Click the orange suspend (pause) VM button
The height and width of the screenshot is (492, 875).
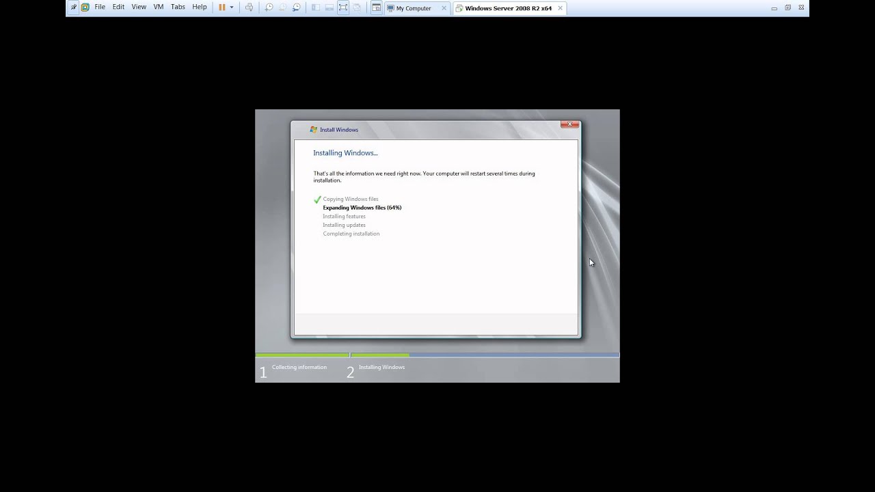click(x=222, y=8)
